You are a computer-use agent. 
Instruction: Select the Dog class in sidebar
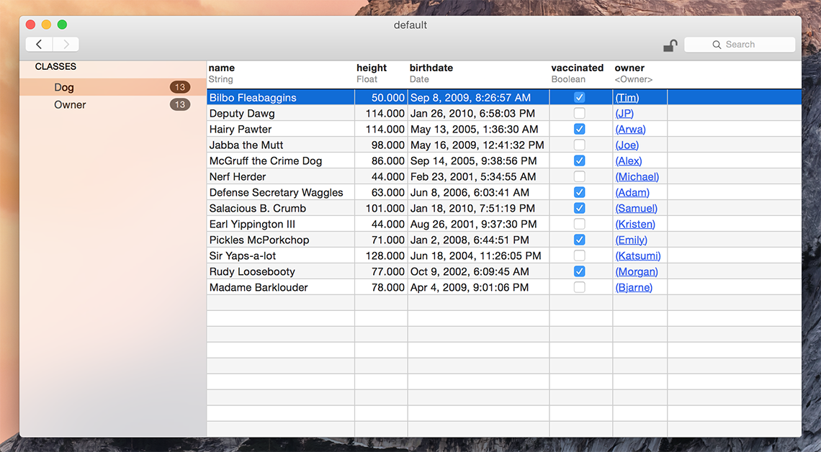coord(64,87)
